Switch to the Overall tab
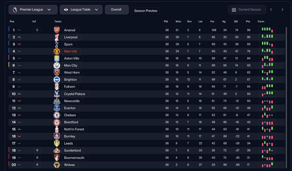 point(117,10)
